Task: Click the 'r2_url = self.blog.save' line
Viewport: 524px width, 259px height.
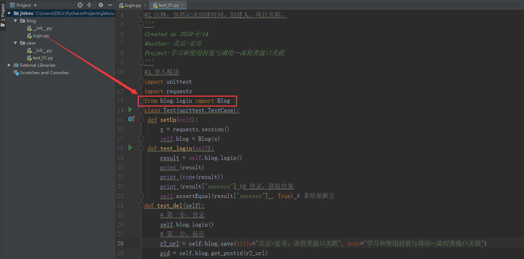Action: pos(324,243)
